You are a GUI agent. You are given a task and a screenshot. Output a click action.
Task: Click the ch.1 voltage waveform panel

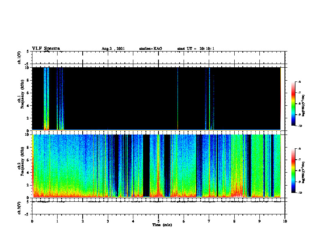click(158, 58)
